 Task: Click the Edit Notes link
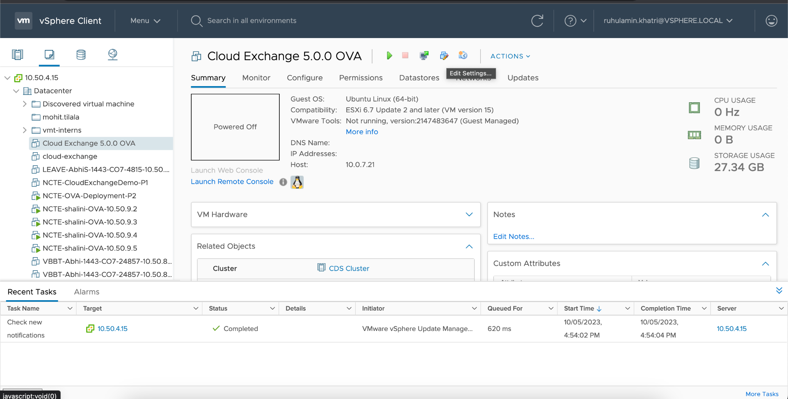click(x=514, y=237)
